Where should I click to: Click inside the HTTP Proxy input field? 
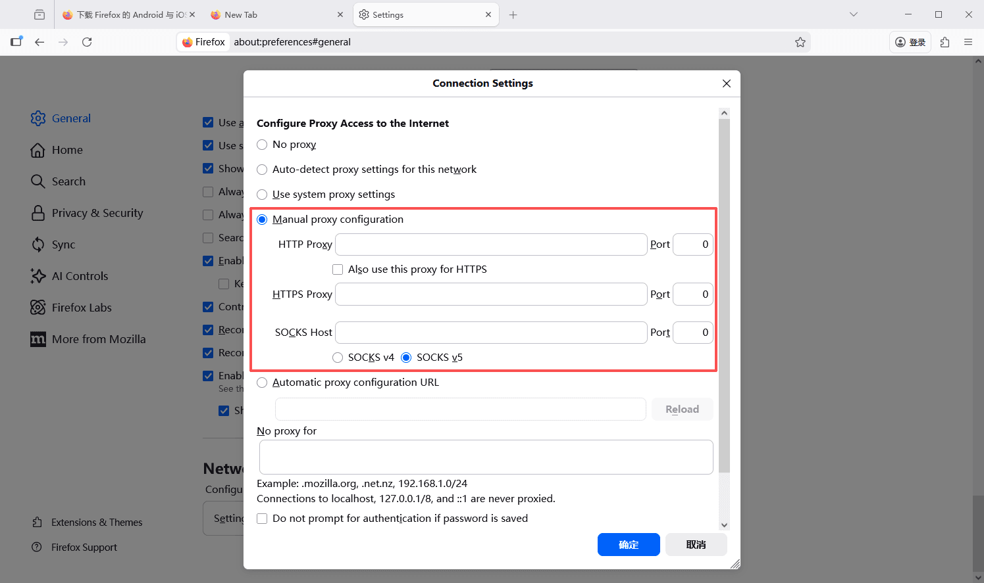point(490,244)
